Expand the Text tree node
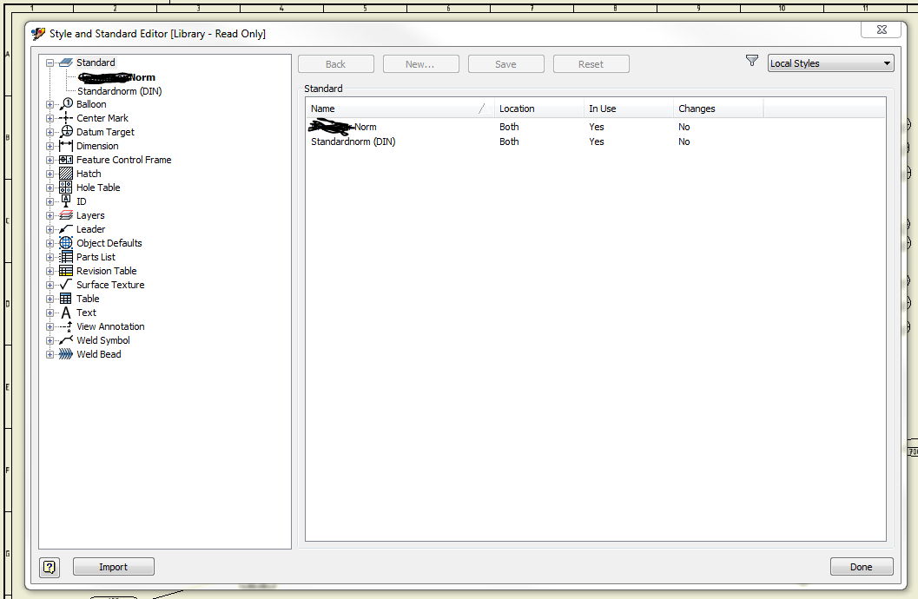Image resolution: width=918 pixels, height=599 pixels. [50, 313]
